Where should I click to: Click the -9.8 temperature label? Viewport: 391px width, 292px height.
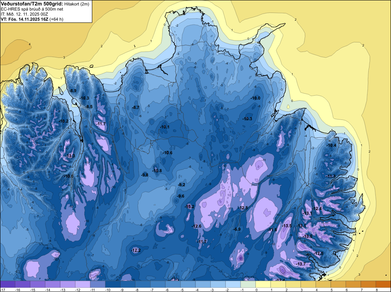pos(145,175)
